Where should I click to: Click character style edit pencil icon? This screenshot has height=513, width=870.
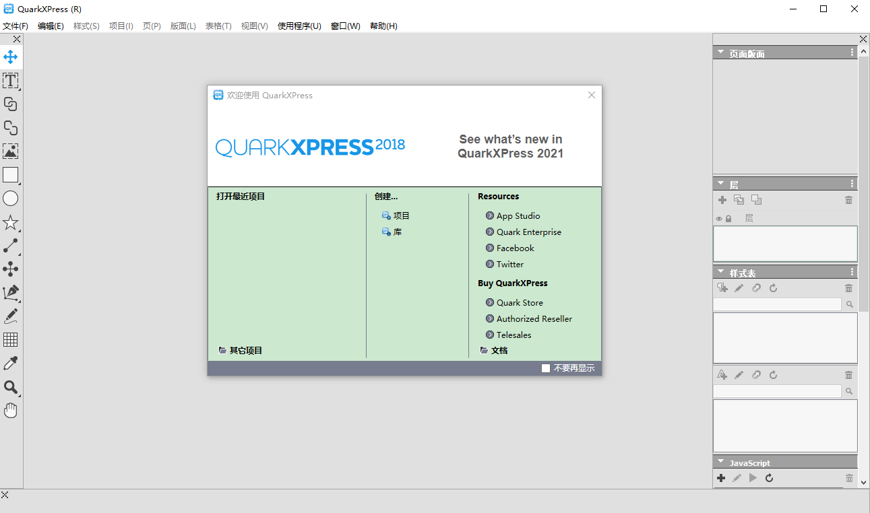[739, 375]
